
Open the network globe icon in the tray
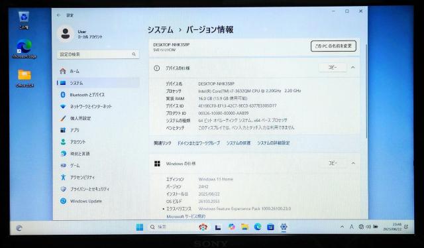pyautogui.click(x=361, y=227)
